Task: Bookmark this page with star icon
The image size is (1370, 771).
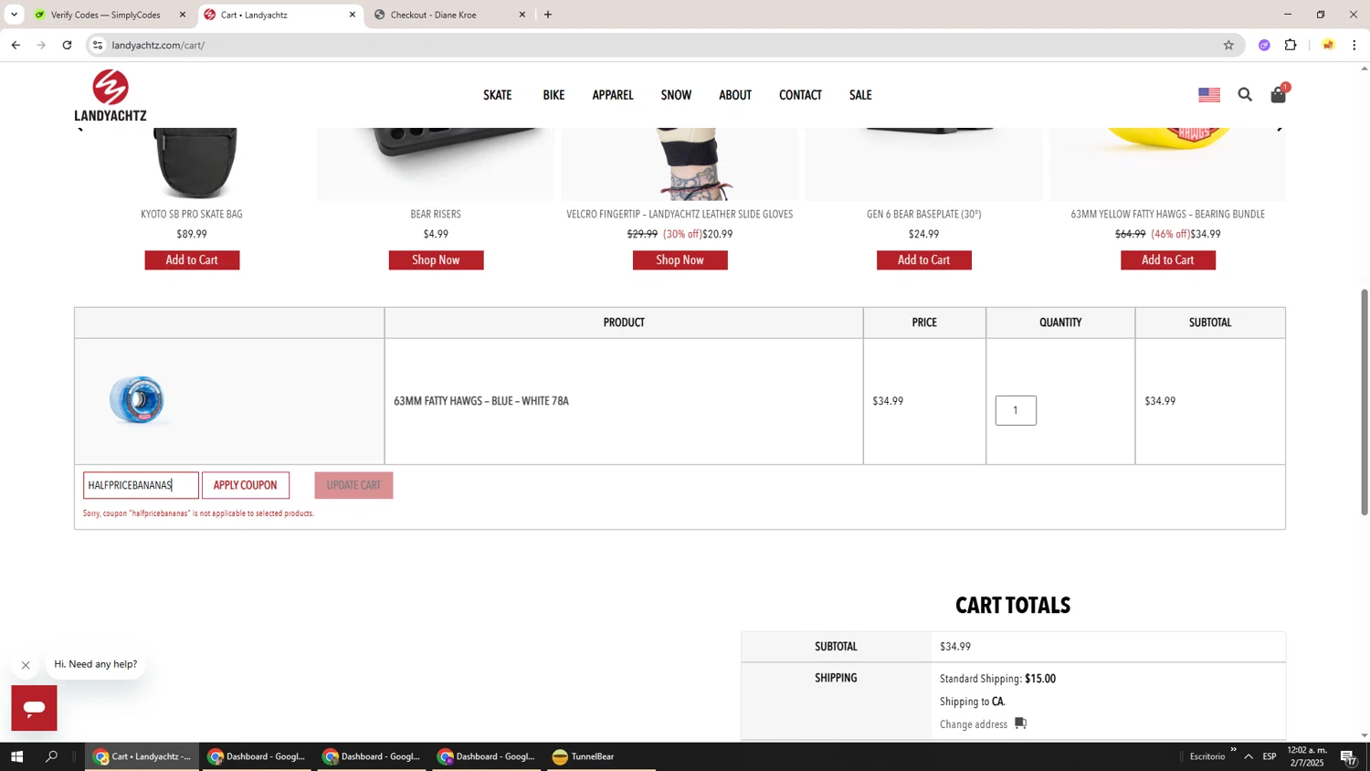Action: (x=1228, y=45)
